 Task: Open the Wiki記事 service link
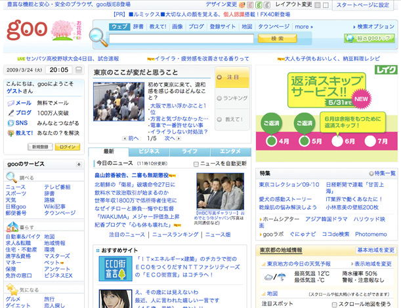pos(54,206)
